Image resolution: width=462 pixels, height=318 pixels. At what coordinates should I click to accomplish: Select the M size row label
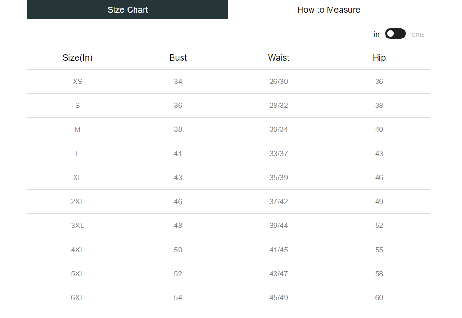click(77, 129)
